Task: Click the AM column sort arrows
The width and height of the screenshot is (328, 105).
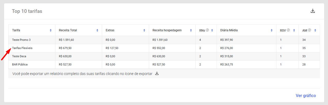Action: (315, 30)
